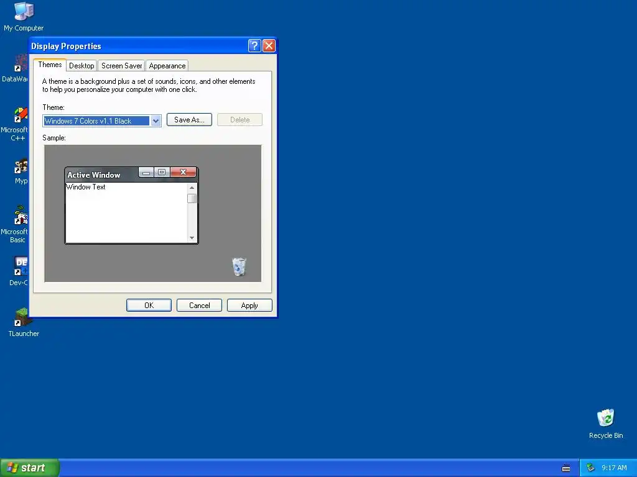Open the My Computer desktop icon
This screenshot has width=637, height=477.
click(x=24, y=16)
